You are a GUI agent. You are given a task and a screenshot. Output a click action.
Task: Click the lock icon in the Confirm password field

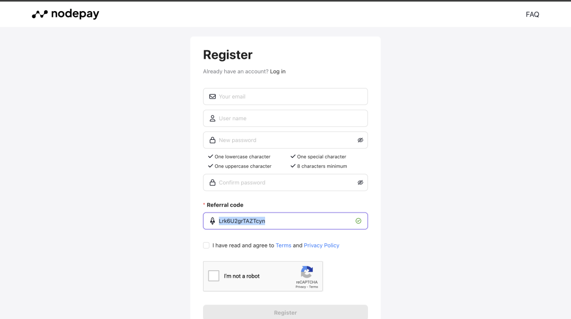click(212, 182)
